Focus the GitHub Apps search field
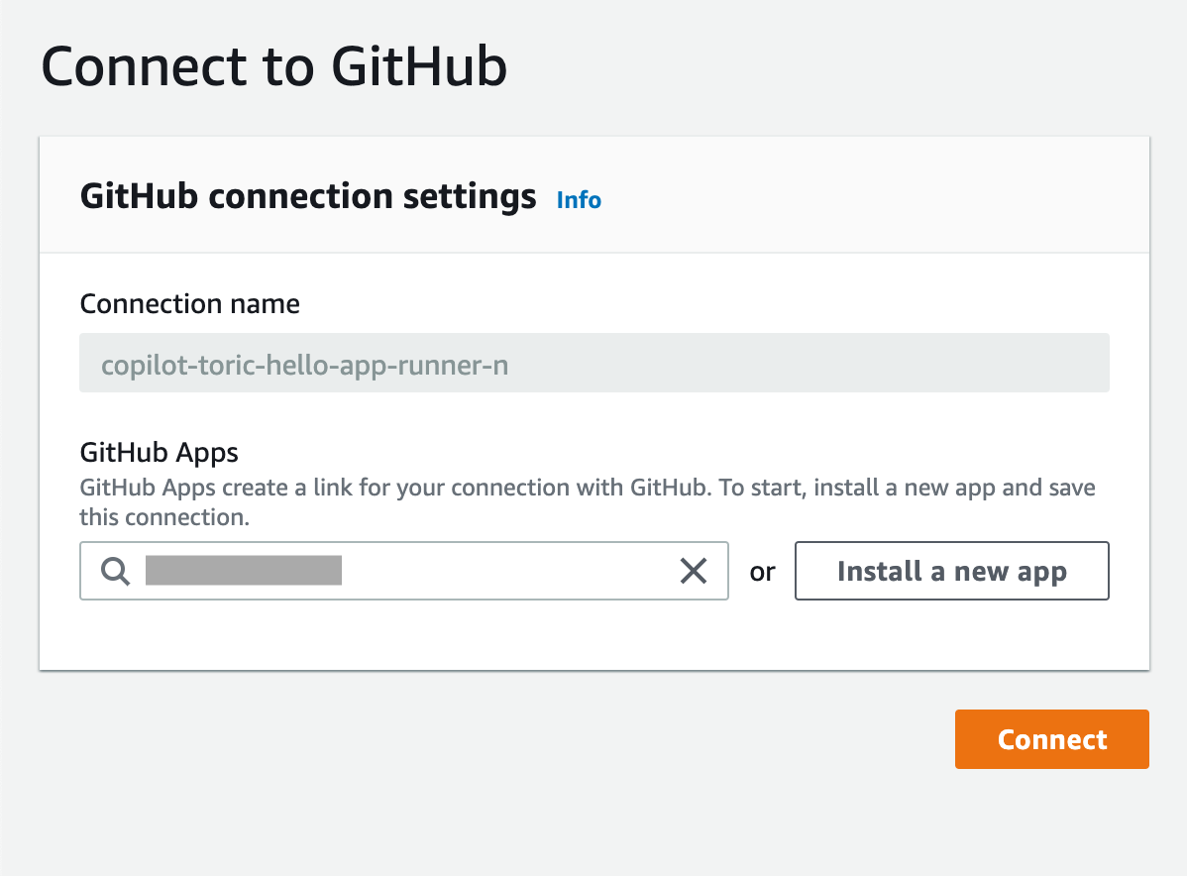1187x876 pixels. click(495, 571)
